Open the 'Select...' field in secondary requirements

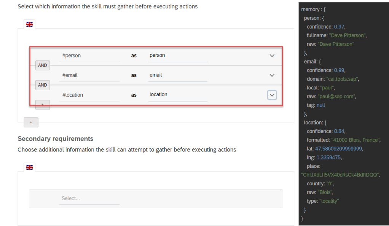[x=89, y=198]
